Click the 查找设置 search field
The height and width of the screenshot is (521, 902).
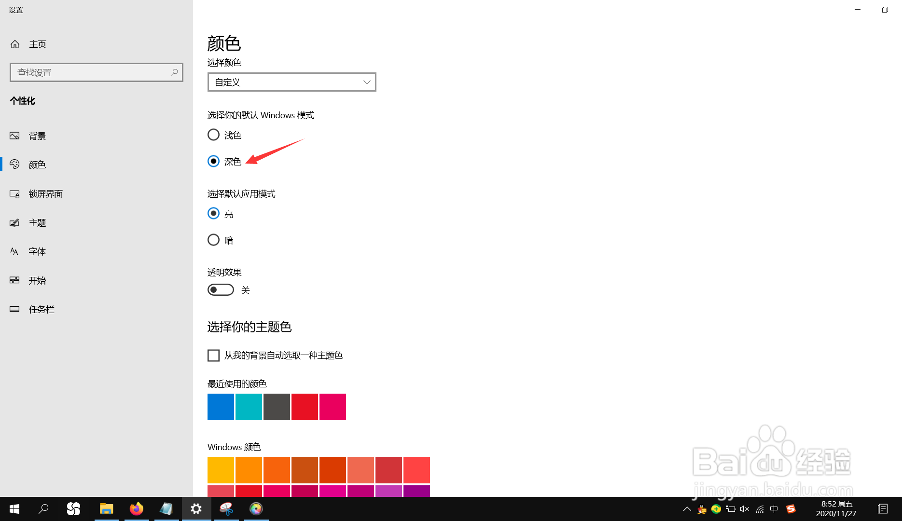[97, 72]
